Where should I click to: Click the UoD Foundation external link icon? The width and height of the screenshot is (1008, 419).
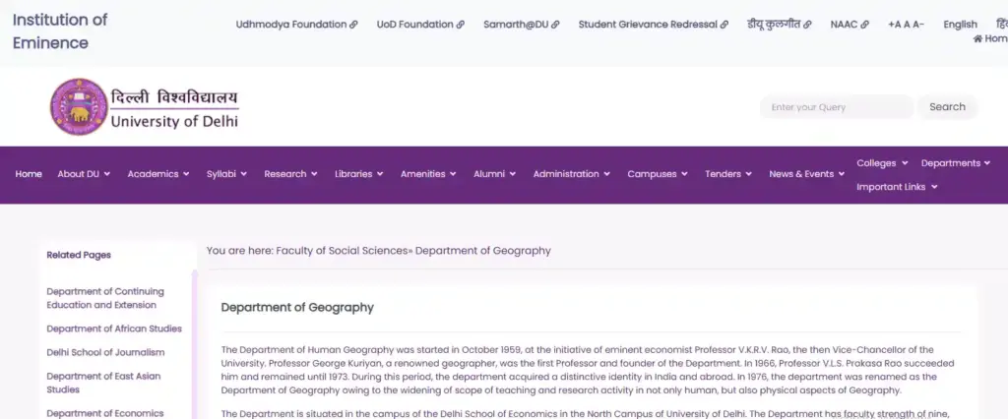(461, 25)
